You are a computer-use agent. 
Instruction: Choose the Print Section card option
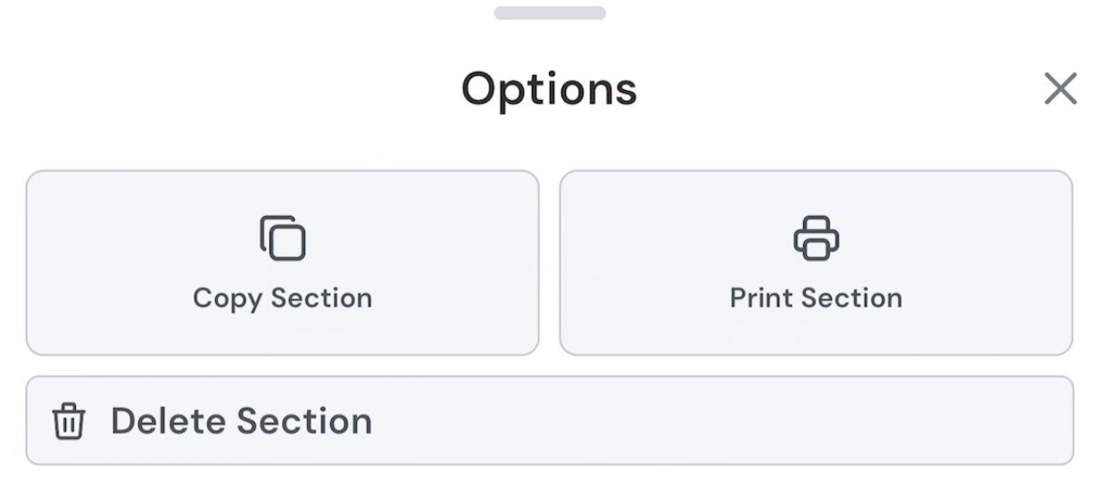coord(816,263)
